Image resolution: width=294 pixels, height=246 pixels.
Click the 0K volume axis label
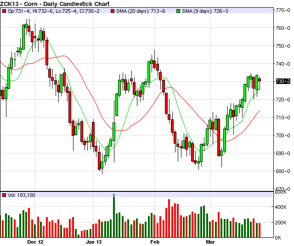278,238
